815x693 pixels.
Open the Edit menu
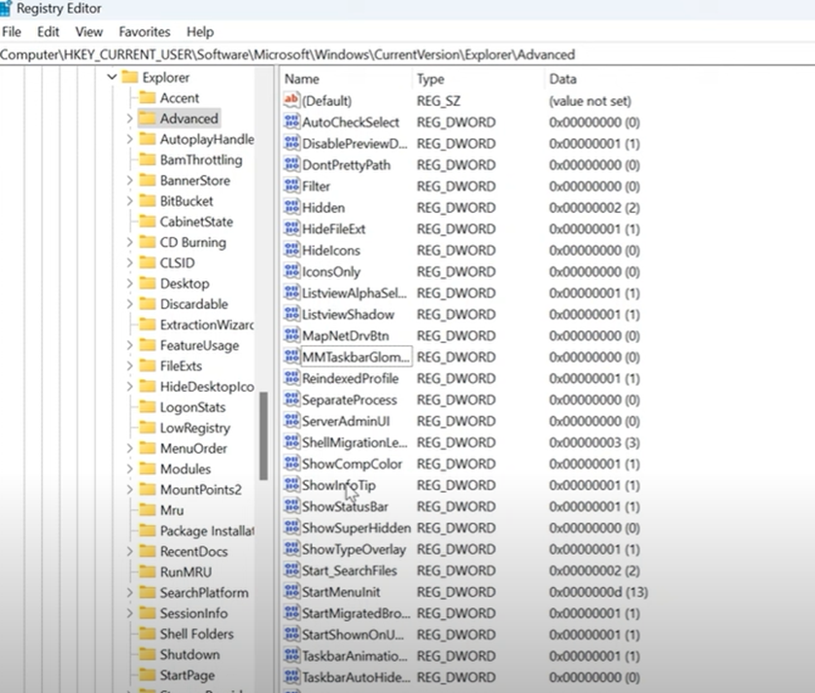tap(47, 31)
